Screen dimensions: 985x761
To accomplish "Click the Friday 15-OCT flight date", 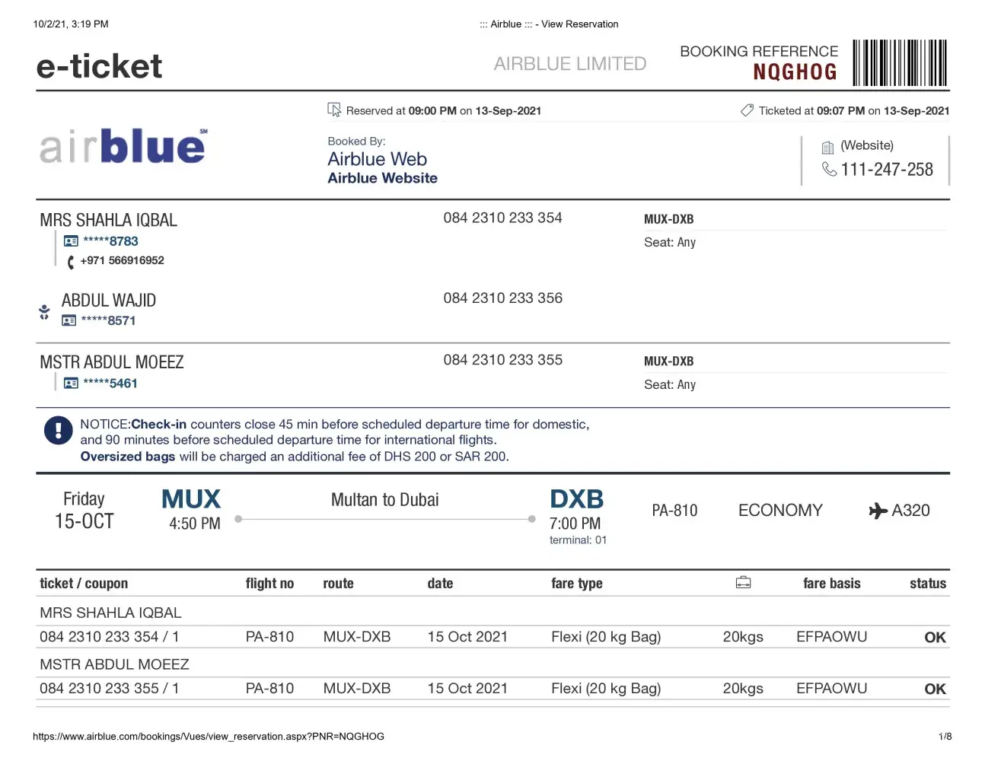I will [x=84, y=510].
